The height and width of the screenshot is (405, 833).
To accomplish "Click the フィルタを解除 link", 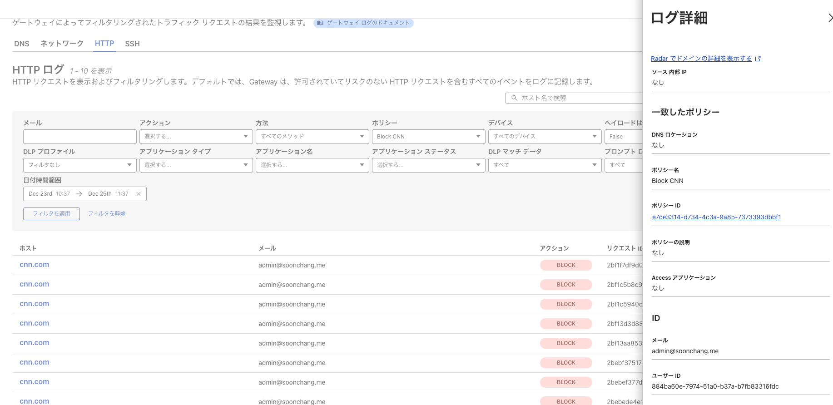I will (107, 214).
